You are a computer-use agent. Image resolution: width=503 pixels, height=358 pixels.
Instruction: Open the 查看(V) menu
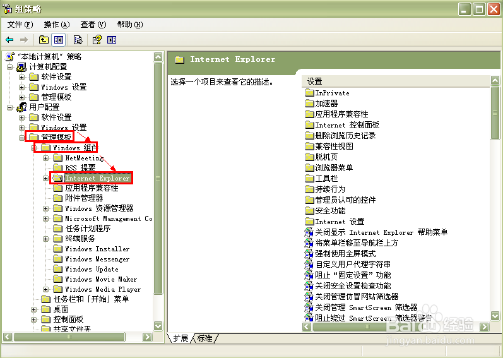point(93,25)
